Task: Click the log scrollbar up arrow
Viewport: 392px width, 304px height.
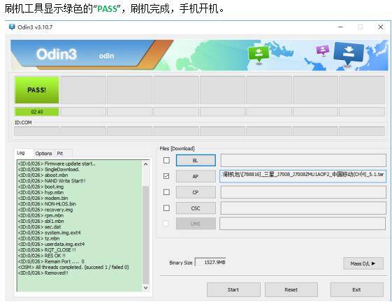Action: 146,164
